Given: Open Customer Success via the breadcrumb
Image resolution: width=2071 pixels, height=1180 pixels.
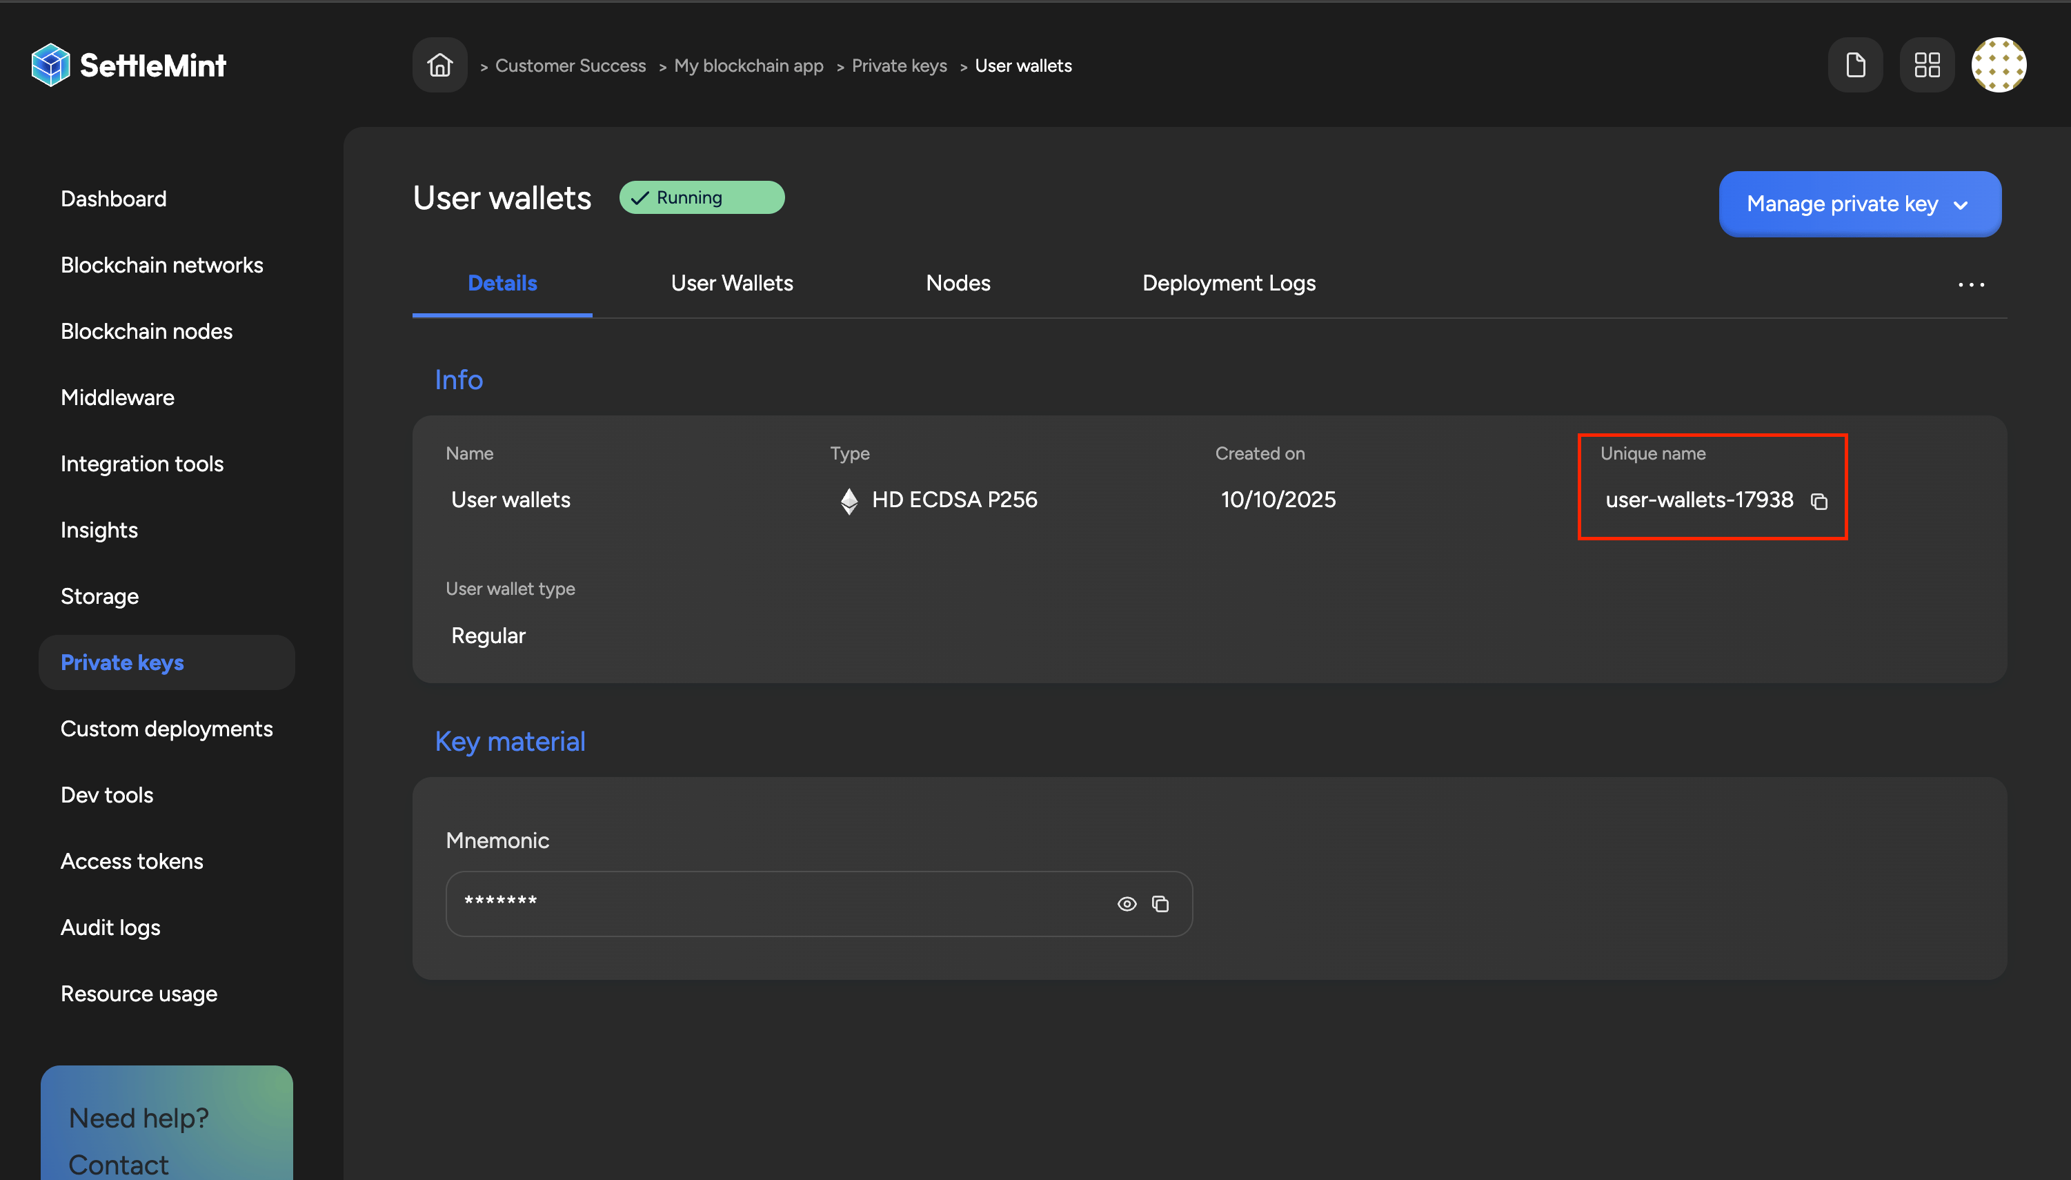Looking at the screenshot, I should pyautogui.click(x=571, y=65).
